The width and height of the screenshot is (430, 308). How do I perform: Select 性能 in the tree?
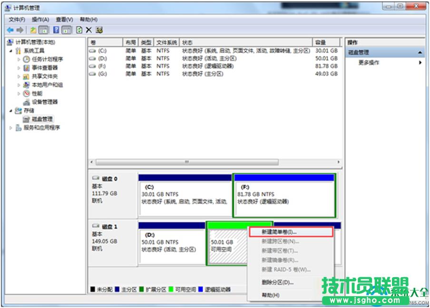pos(37,94)
